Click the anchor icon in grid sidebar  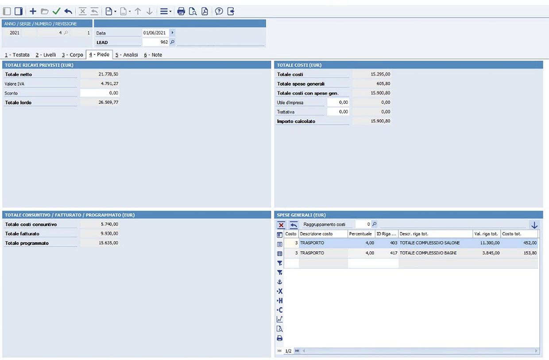(x=279, y=282)
